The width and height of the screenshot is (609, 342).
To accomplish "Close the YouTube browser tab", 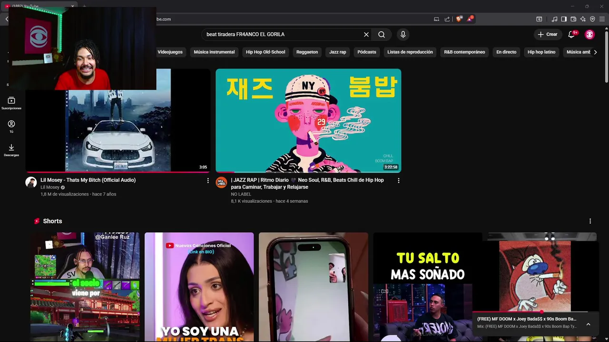I will (72, 6).
